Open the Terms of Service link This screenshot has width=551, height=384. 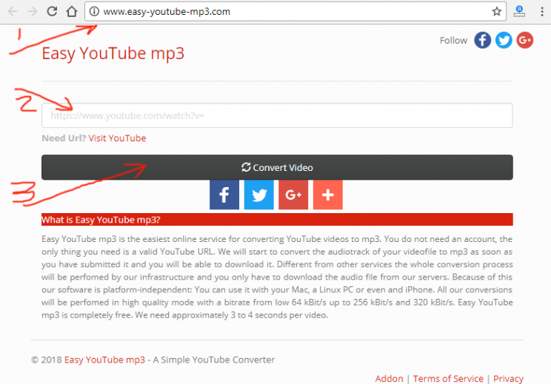coord(448,379)
